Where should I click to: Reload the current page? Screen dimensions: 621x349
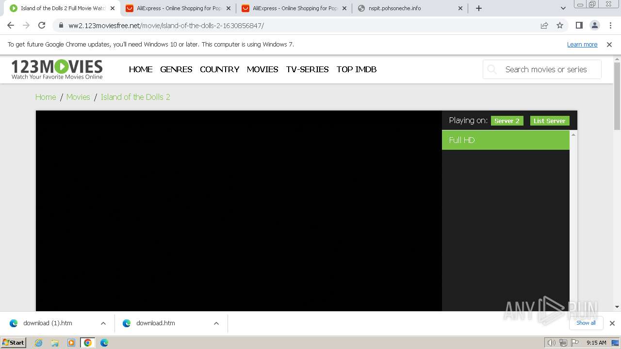pyautogui.click(x=42, y=25)
